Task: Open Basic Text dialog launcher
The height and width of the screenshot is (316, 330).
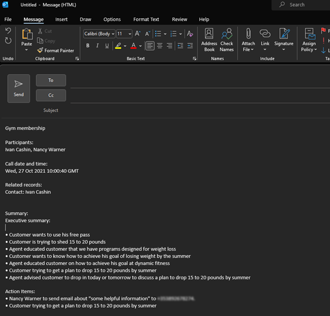Action: 195,58
